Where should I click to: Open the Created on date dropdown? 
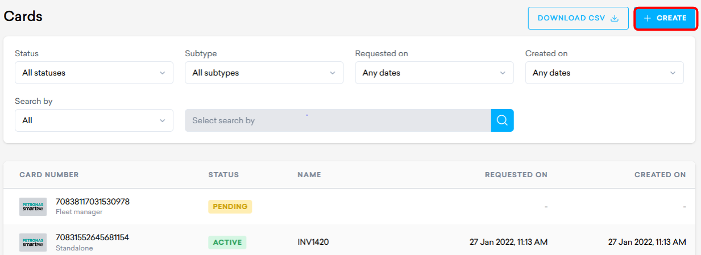(x=604, y=73)
